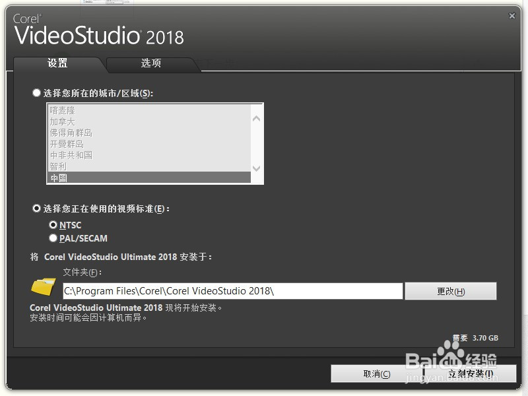Select the video standard radio option

[x=36, y=209]
